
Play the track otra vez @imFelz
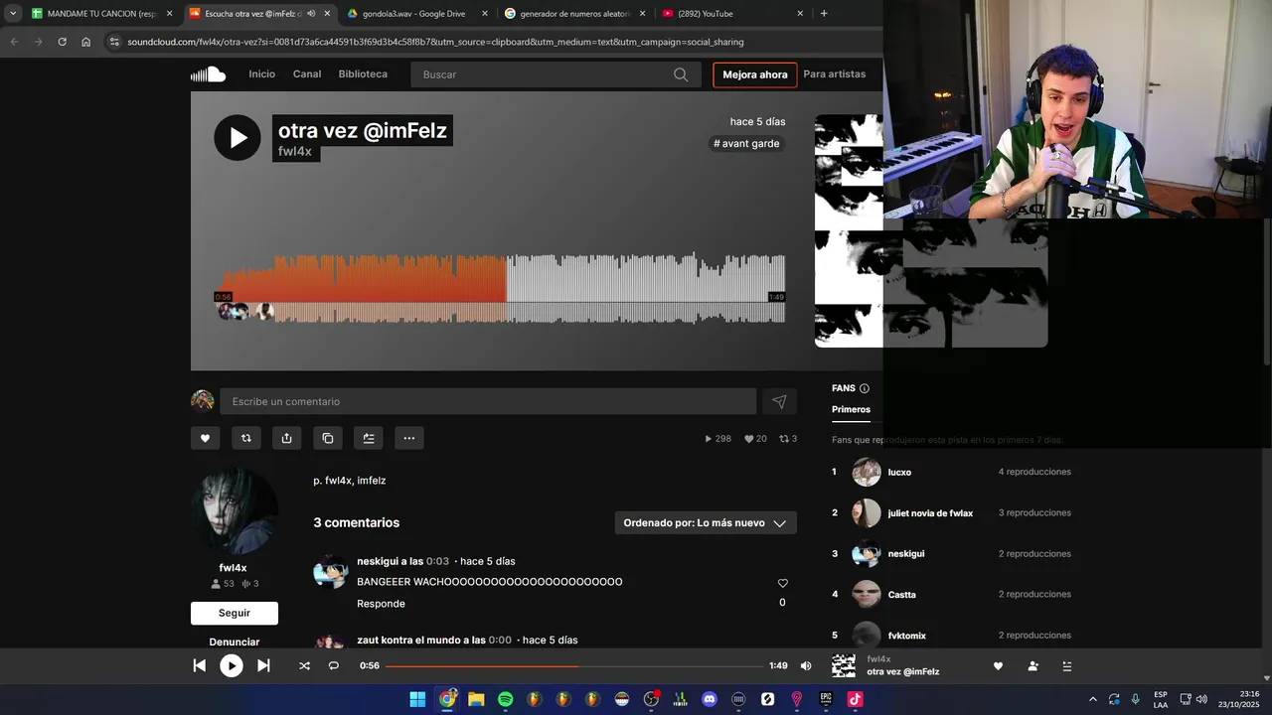coord(238,138)
